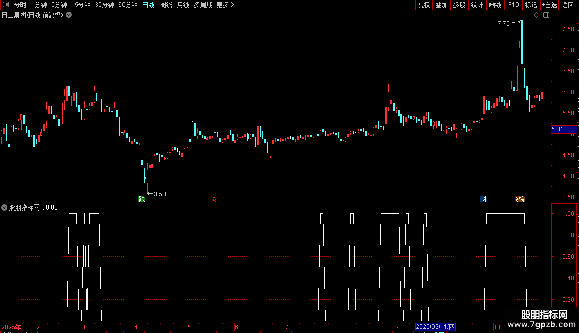Open the 统计 statistics tool

(x=477, y=5)
